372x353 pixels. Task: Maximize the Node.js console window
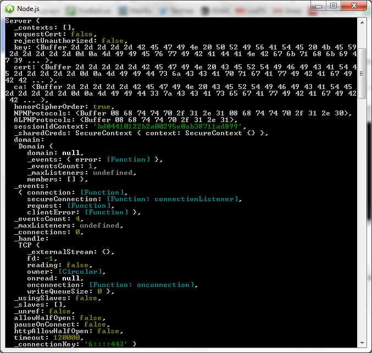334,5
